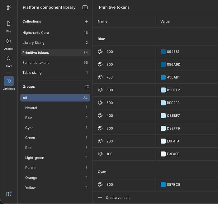Choose the Red group

[x=28, y=148]
